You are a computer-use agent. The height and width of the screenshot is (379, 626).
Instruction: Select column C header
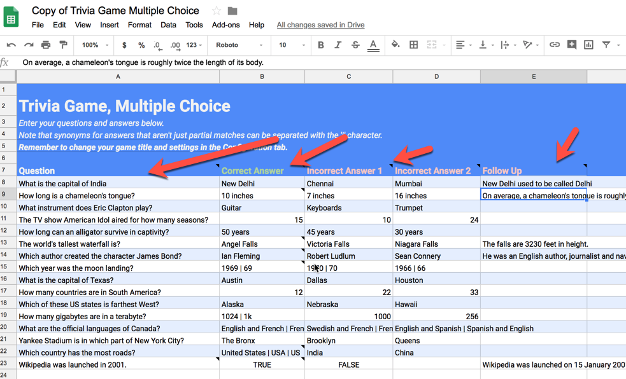[x=348, y=76]
